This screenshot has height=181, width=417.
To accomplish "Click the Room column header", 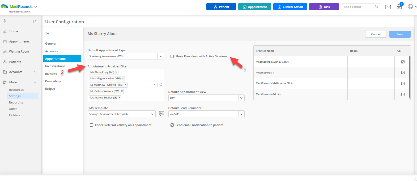I will pyautogui.click(x=371, y=51).
